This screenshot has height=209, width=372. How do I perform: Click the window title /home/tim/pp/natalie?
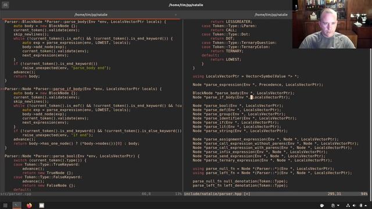pyautogui.click(x=186, y=5)
